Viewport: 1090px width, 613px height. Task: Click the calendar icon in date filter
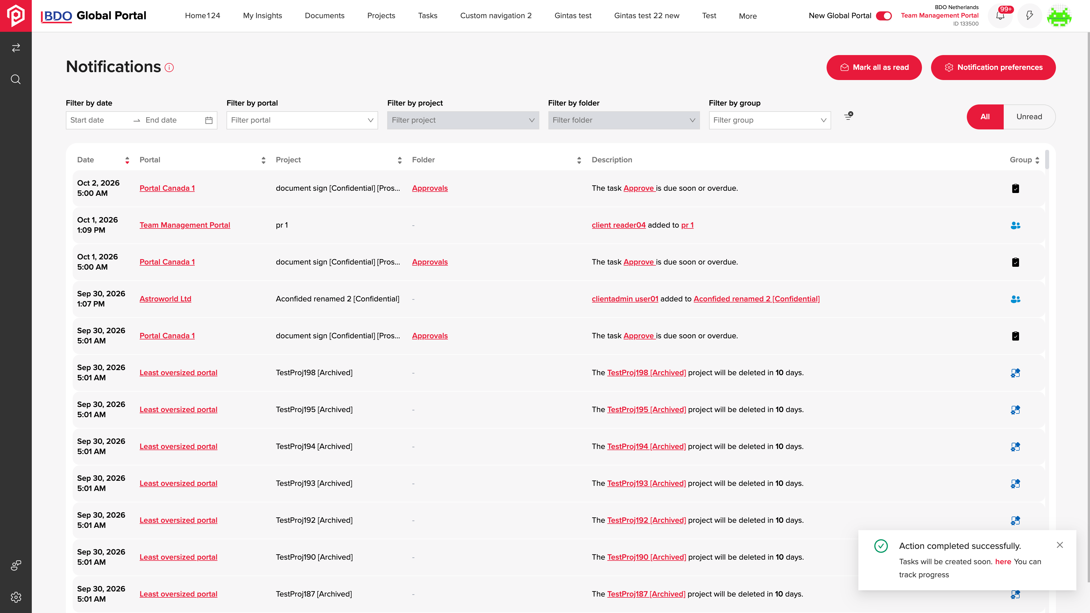click(209, 120)
